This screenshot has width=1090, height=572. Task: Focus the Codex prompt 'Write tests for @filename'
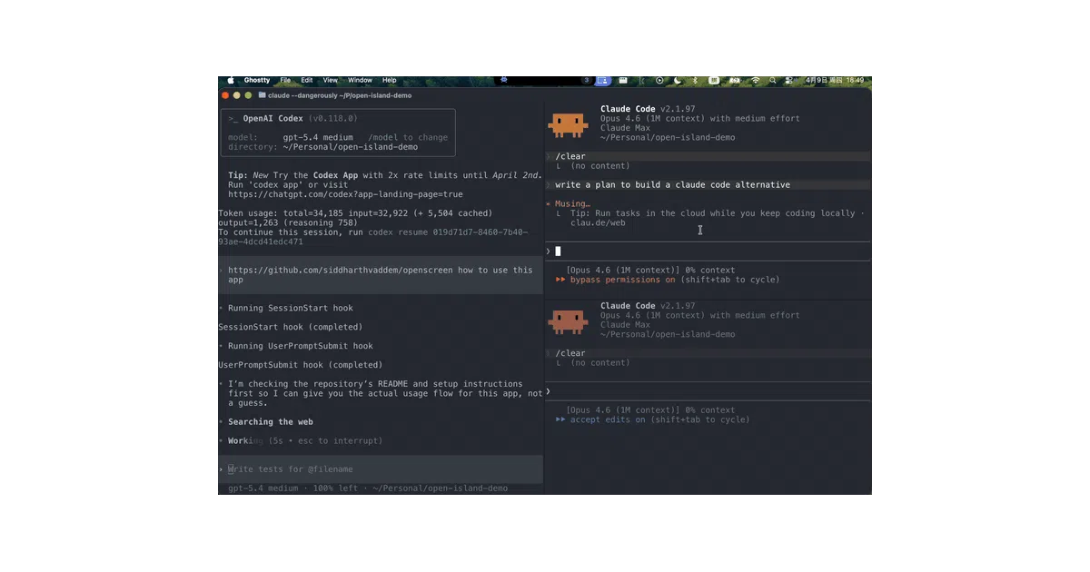point(291,469)
